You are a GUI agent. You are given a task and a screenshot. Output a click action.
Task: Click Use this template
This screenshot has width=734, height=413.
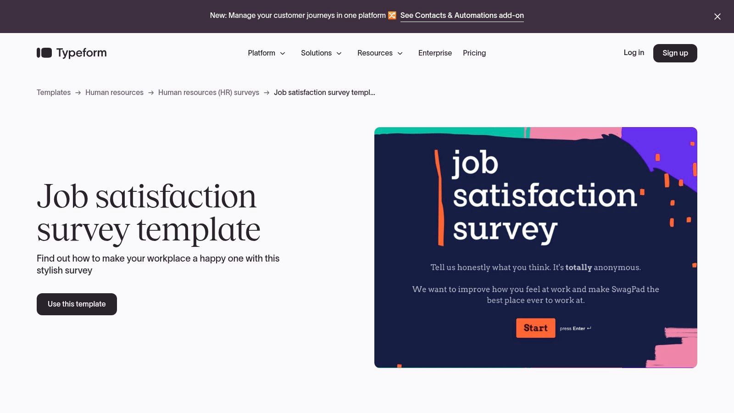pos(76,304)
